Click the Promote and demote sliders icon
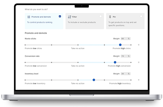 tap(29, 17)
